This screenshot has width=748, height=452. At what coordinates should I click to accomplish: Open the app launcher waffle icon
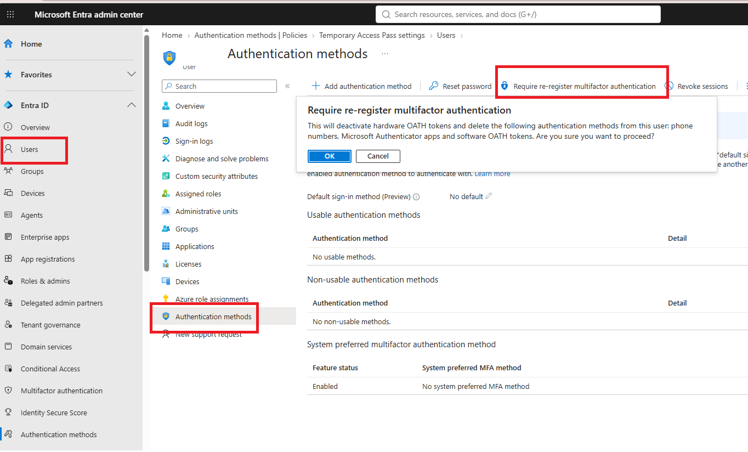[x=10, y=14]
